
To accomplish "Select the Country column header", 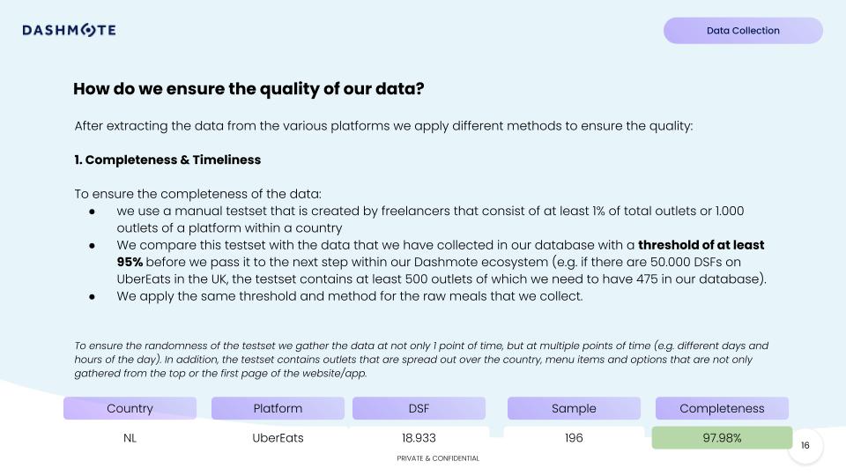I will [130, 408].
